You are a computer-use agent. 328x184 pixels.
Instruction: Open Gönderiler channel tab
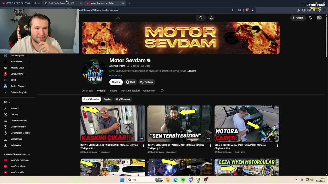pos(149,91)
